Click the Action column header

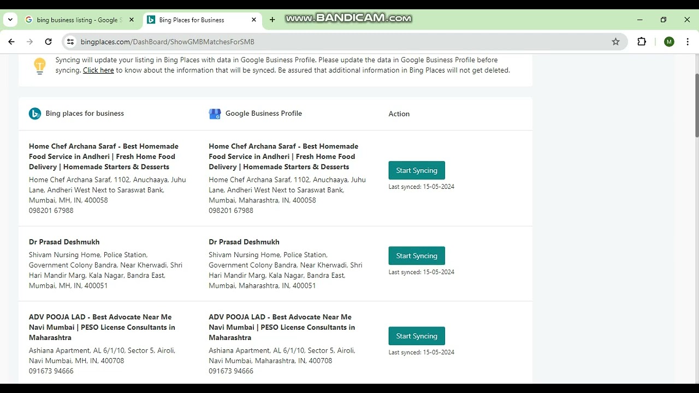[x=399, y=114]
